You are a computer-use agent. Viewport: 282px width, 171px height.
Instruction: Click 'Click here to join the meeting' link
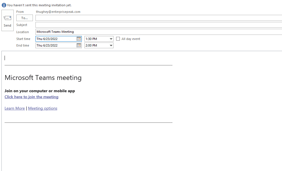click(x=31, y=97)
